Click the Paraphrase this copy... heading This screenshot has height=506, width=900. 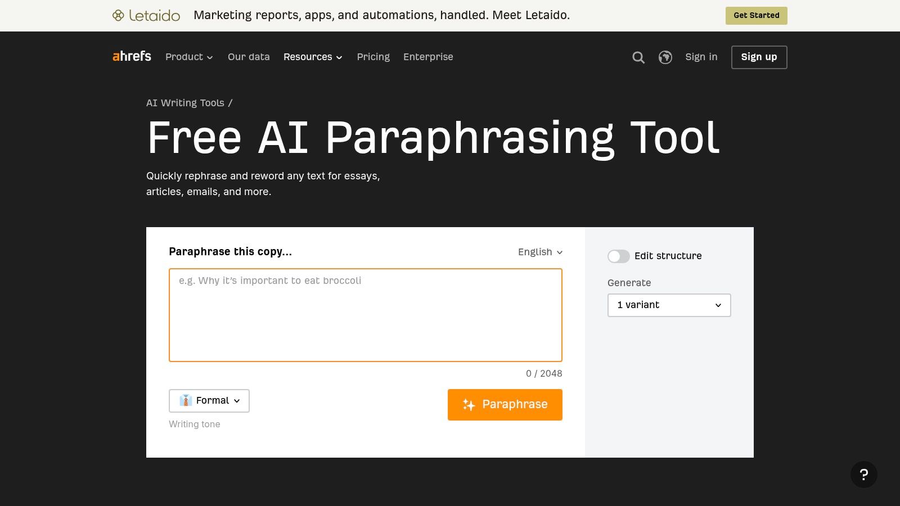[231, 251]
